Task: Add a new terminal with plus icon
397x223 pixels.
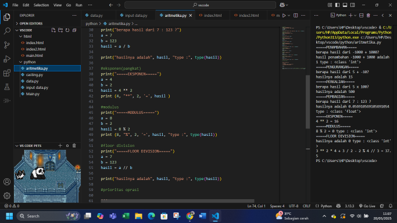Action: tap(350, 16)
